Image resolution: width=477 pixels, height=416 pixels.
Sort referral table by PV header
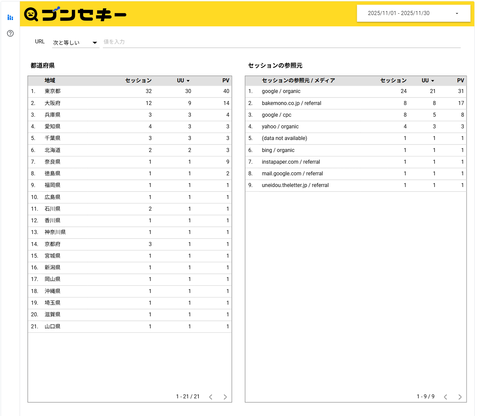click(460, 81)
